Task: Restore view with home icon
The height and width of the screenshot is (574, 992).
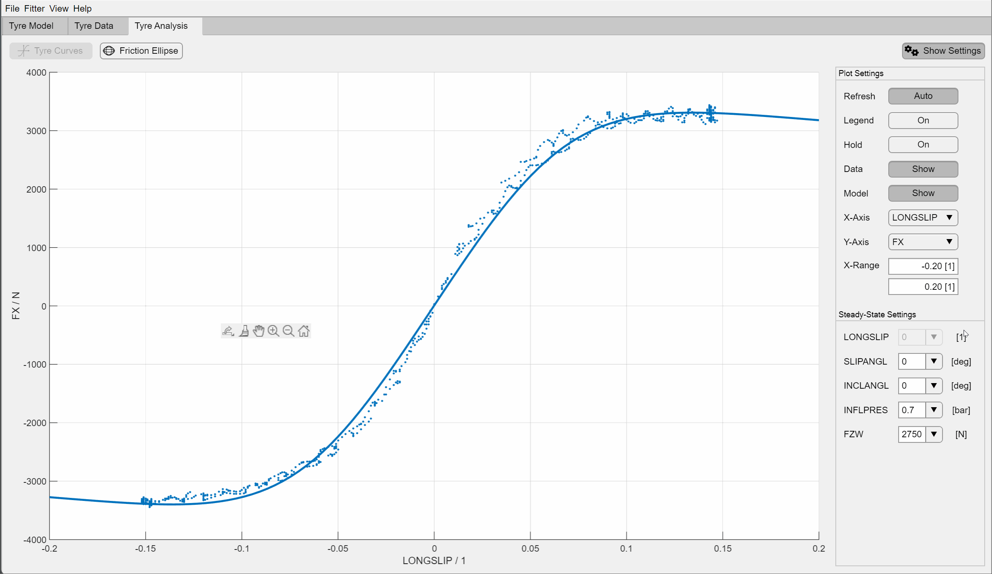Action: pyautogui.click(x=304, y=331)
